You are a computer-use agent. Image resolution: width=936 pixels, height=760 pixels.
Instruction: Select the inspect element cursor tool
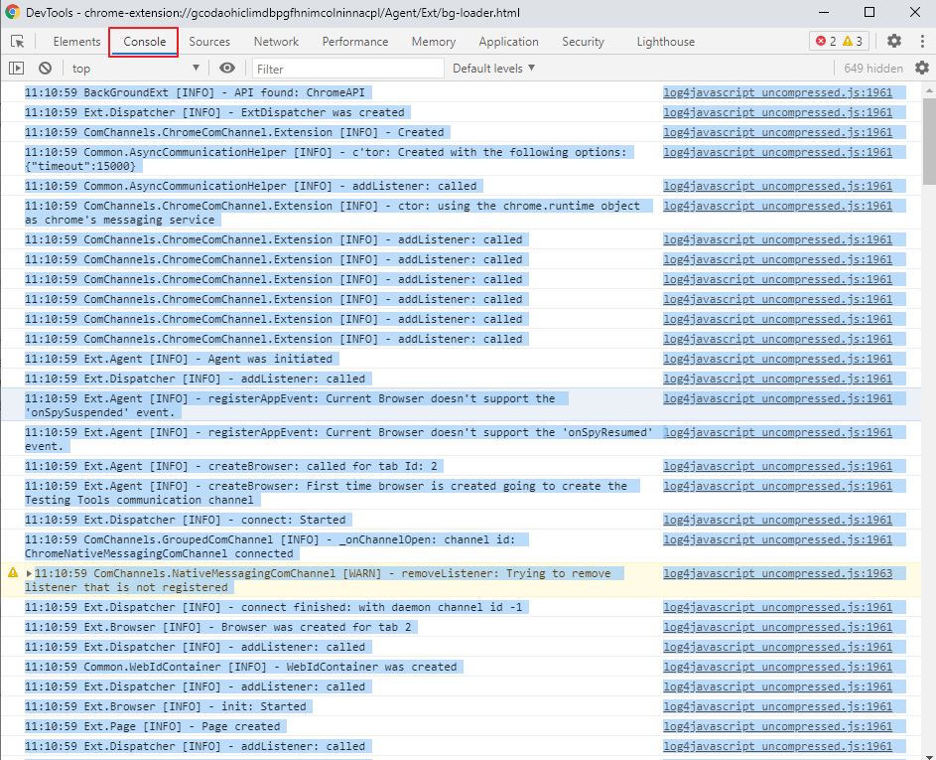pyautogui.click(x=17, y=41)
